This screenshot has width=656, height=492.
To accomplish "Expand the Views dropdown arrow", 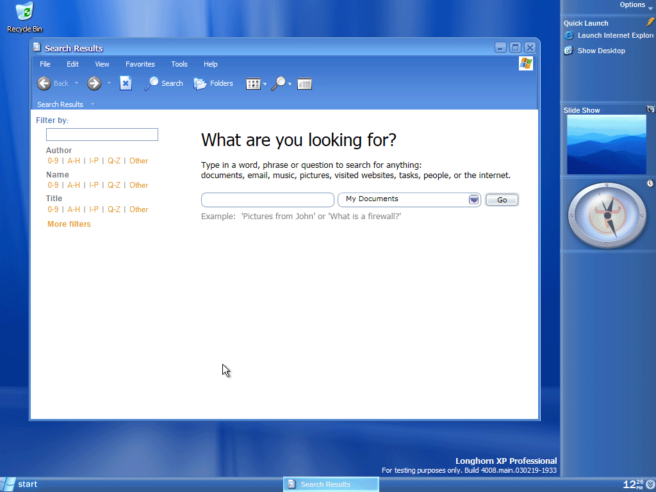I will 265,84.
